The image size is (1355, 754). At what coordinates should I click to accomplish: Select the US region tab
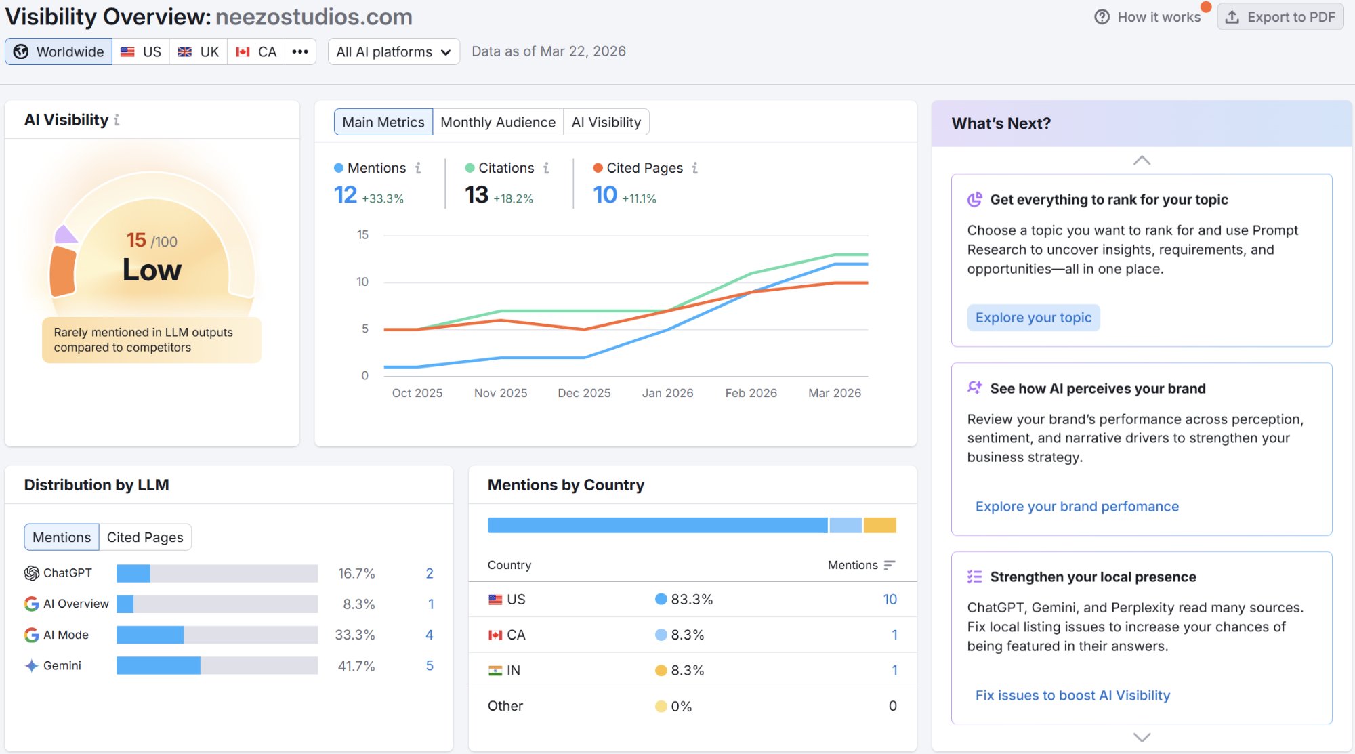(141, 51)
